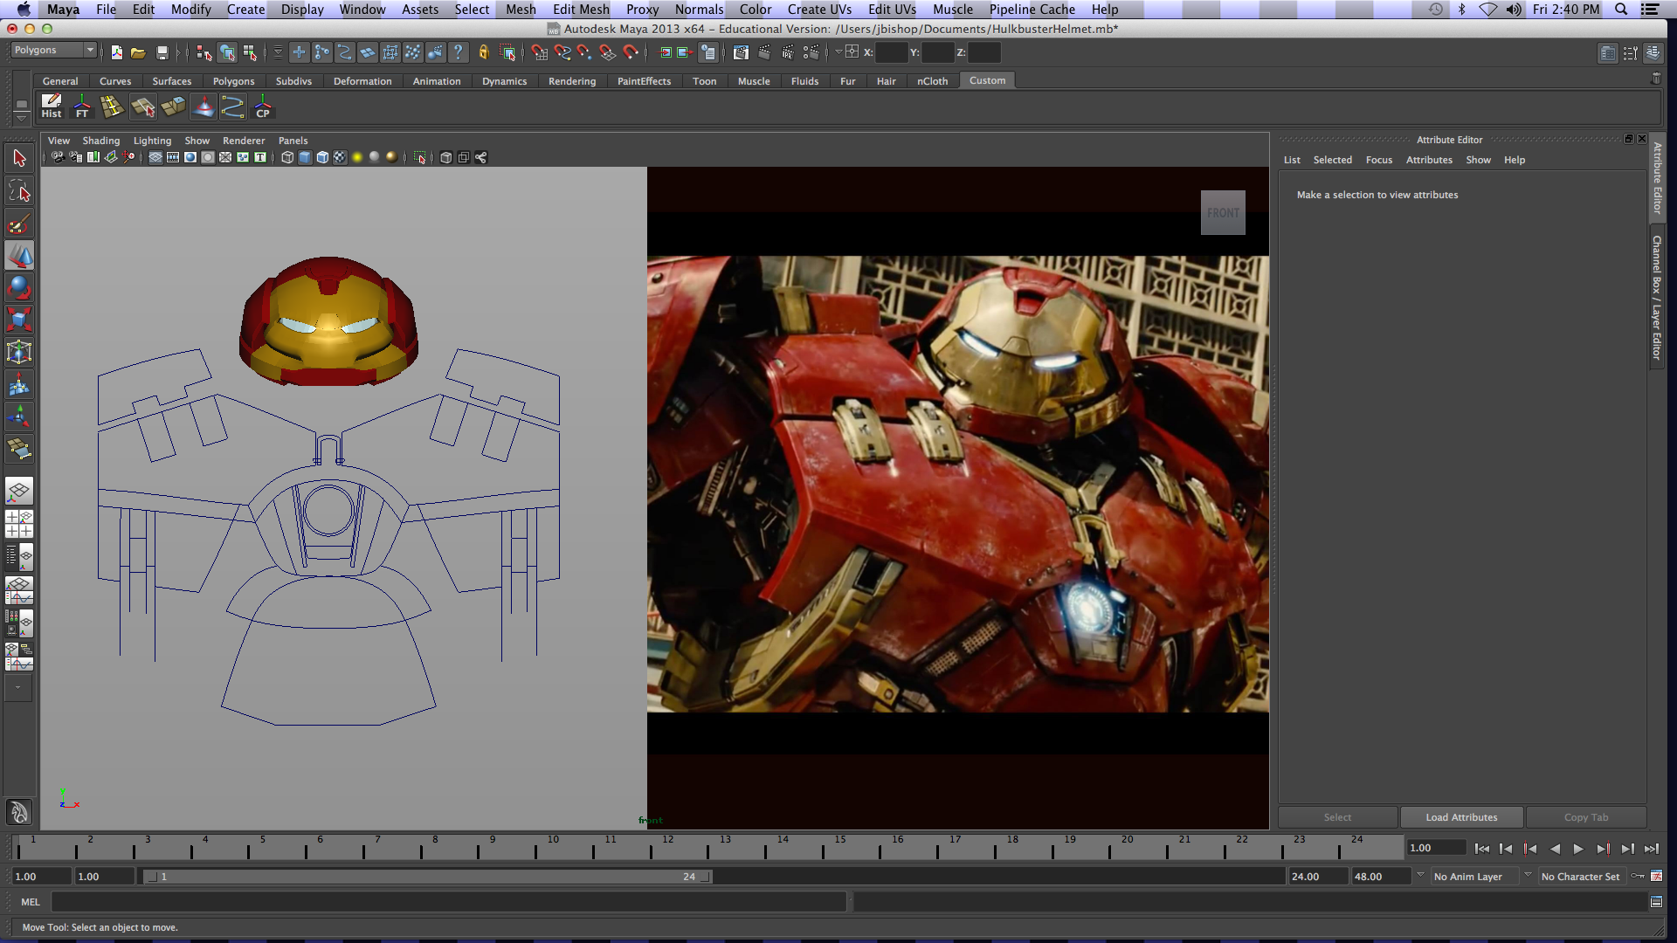The image size is (1677, 943).
Task: Toggle snap to points magnet
Action: pyautogui.click(x=584, y=53)
